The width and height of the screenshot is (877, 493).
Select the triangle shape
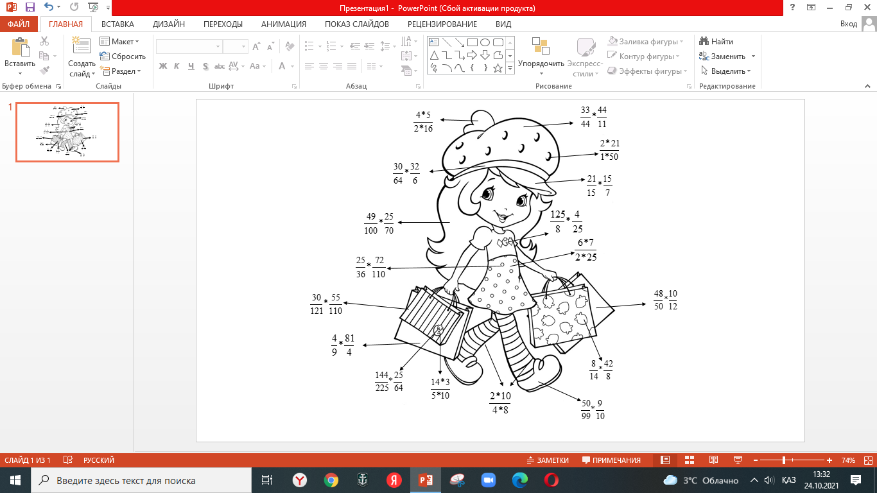click(434, 55)
